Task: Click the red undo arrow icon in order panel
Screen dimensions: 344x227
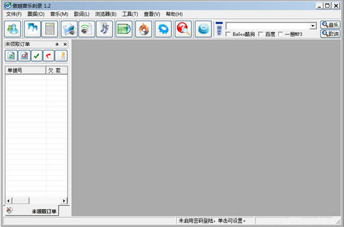Action: tap(48, 56)
